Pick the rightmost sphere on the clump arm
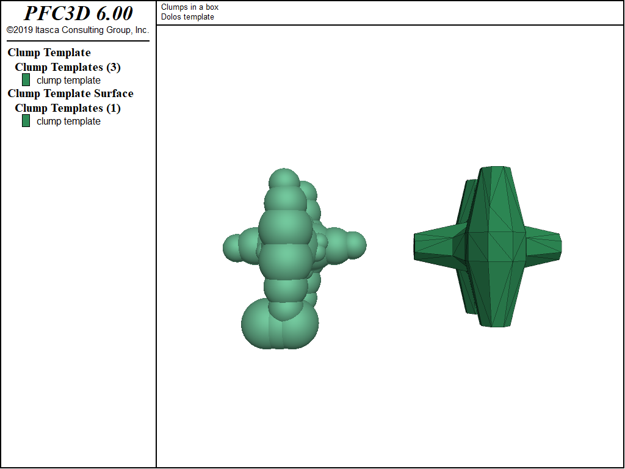The width and height of the screenshot is (625, 469). tap(355, 244)
